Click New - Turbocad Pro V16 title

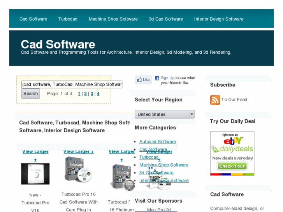[x=35, y=203]
